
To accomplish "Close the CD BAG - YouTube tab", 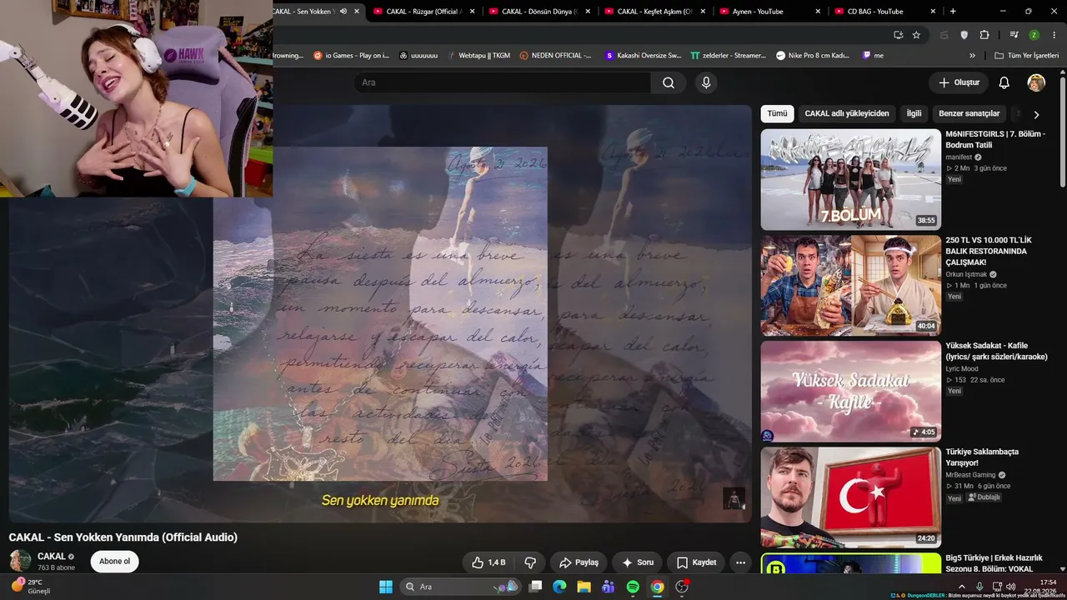I will coord(934,12).
